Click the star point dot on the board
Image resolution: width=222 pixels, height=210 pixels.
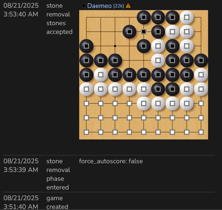[115, 46]
